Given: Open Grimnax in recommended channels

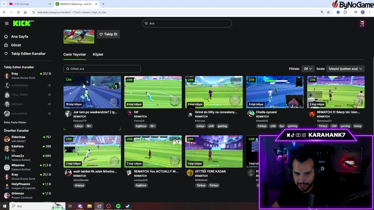Looking at the screenshot, I should (27, 195).
